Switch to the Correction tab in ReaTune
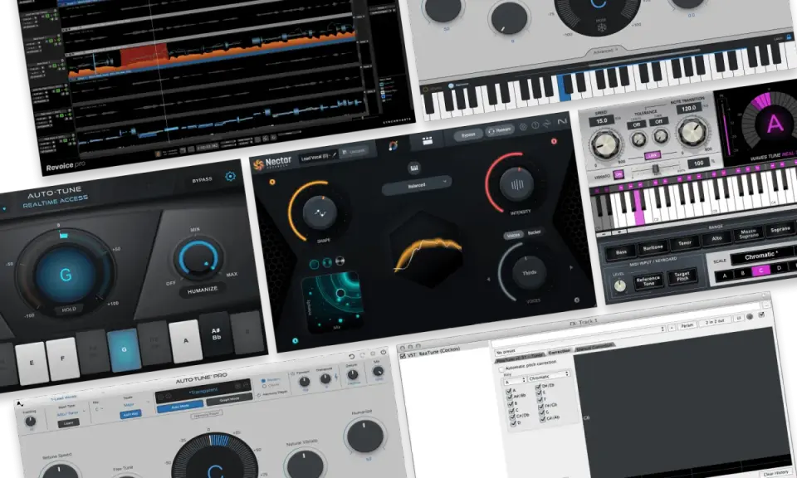The image size is (797, 478). 559,352
